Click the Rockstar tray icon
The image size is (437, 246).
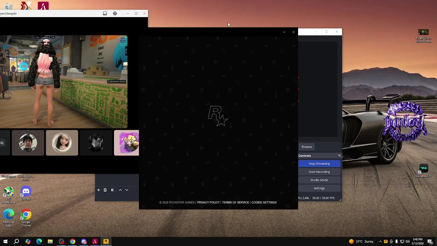tap(386, 242)
